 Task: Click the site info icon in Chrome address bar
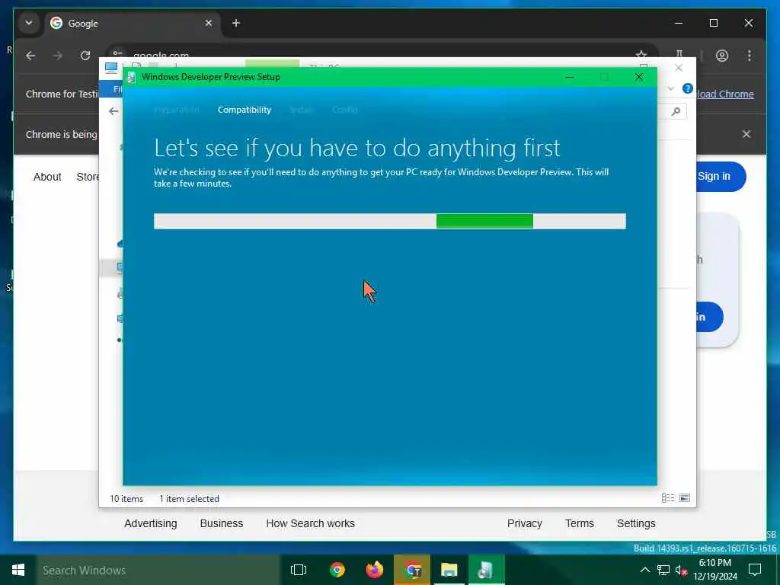point(117,53)
